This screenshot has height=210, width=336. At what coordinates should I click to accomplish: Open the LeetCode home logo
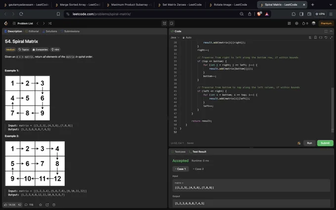click(6, 23)
